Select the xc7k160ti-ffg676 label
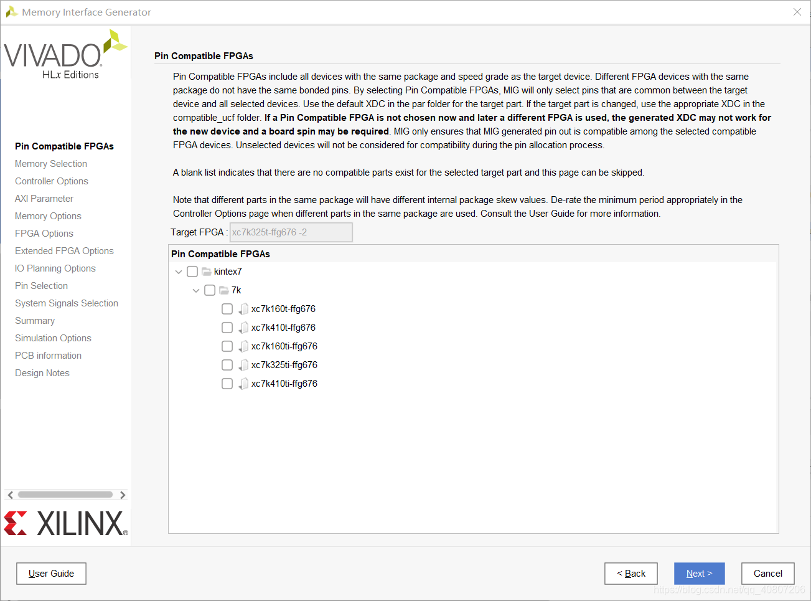The width and height of the screenshot is (811, 601). [284, 346]
